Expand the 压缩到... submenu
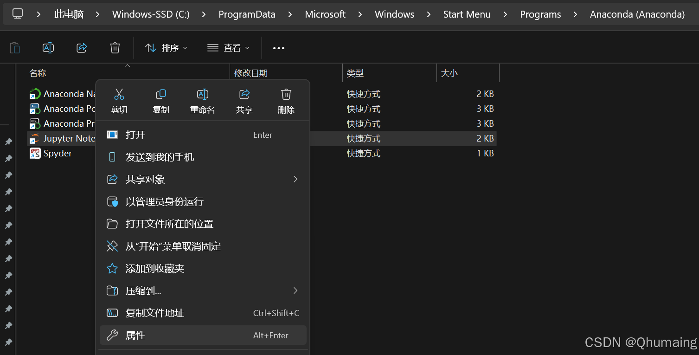 [x=203, y=290]
